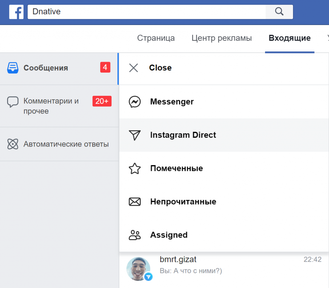Click the 20+ comments badge

102,101
